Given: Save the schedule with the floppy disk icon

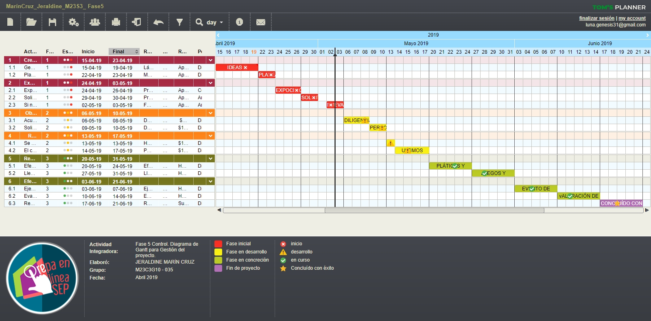Looking at the screenshot, I should 52,22.
